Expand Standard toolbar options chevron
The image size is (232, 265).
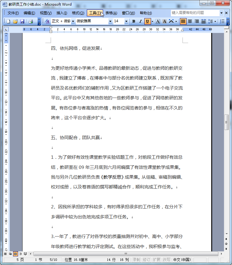click(39, 21)
